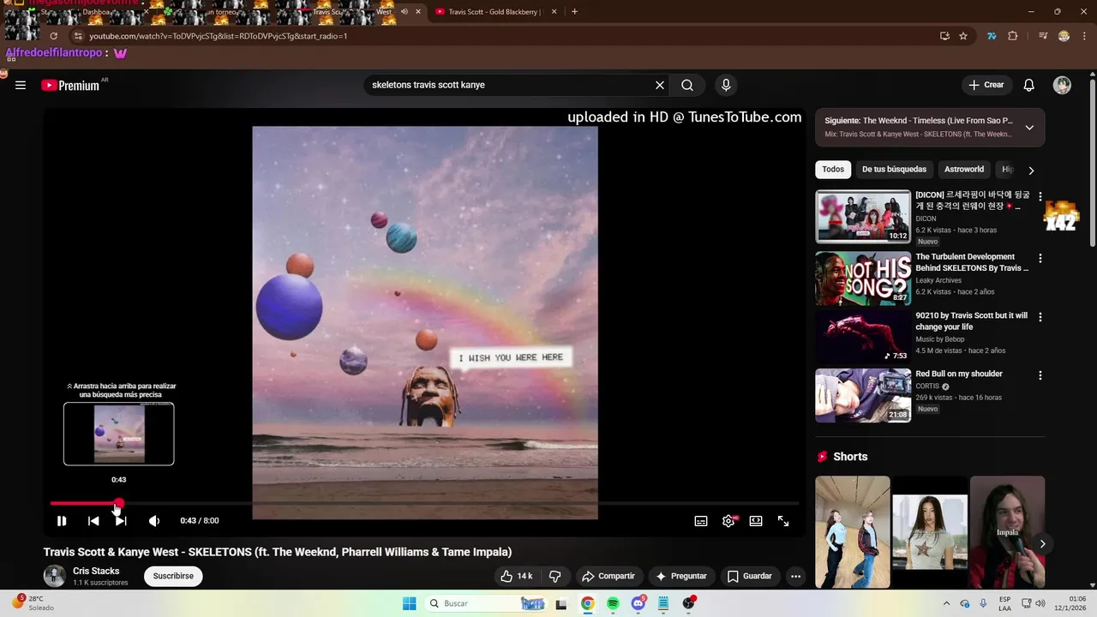
Task: Click the Compartir share button
Action: coord(608,576)
